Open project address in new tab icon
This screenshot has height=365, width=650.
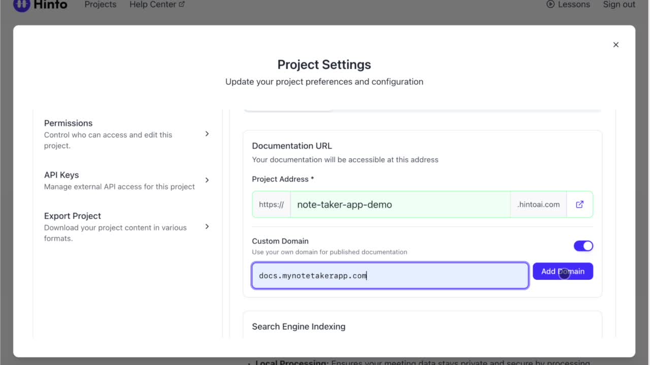(x=579, y=204)
